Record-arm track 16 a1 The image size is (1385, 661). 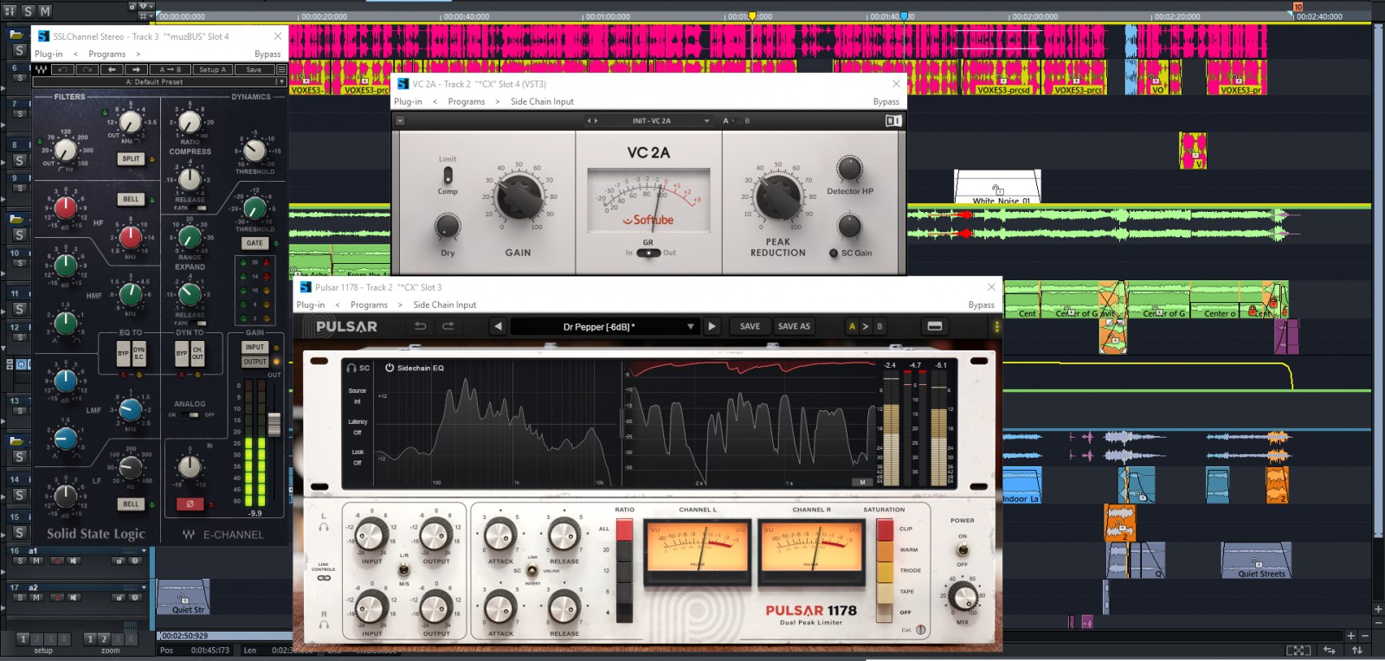[x=57, y=561]
